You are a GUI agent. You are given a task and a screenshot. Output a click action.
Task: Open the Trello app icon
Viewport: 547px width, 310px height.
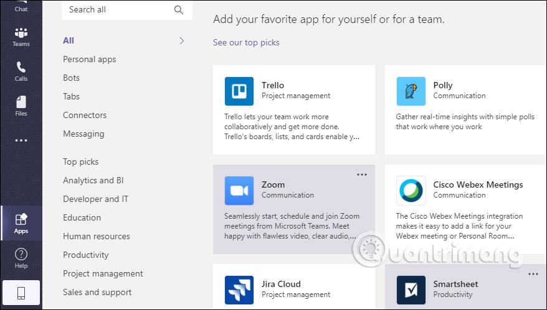click(239, 91)
